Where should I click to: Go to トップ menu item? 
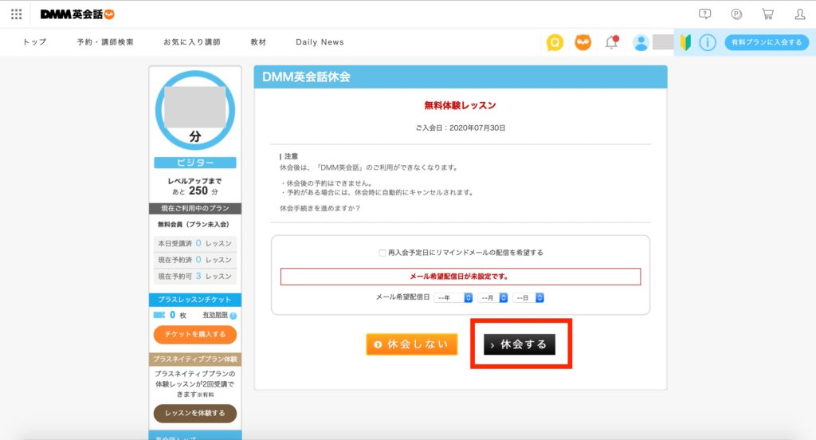pyautogui.click(x=34, y=42)
